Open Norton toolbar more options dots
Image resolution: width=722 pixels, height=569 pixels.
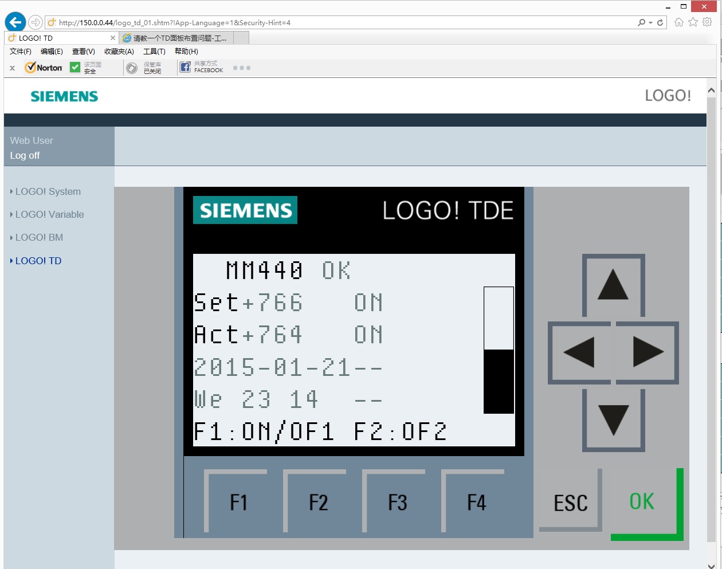coord(242,68)
